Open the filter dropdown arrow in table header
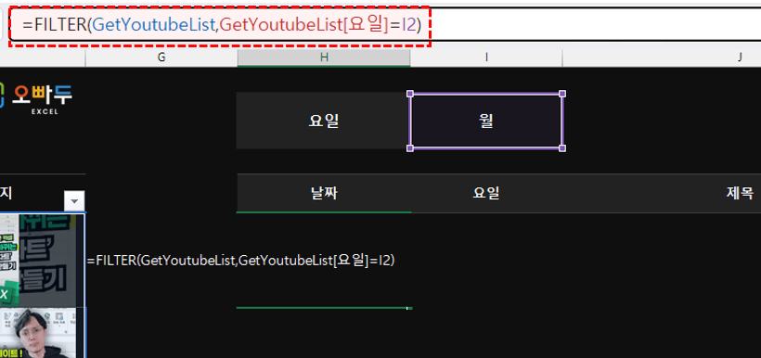The width and height of the screenshot is (761, 358). [x=74, y=201]
